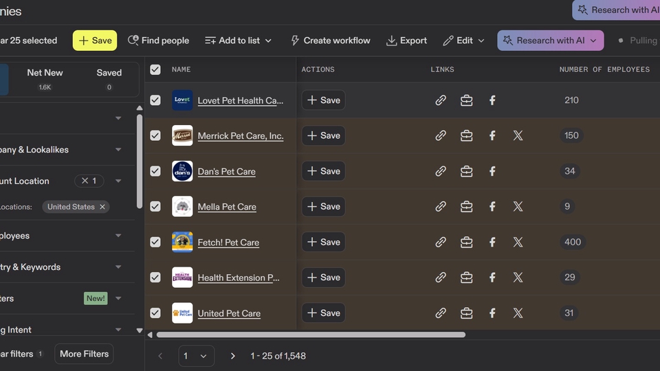660x371 pixels.
Task: Remove the United States location filter
Action: 102,207
